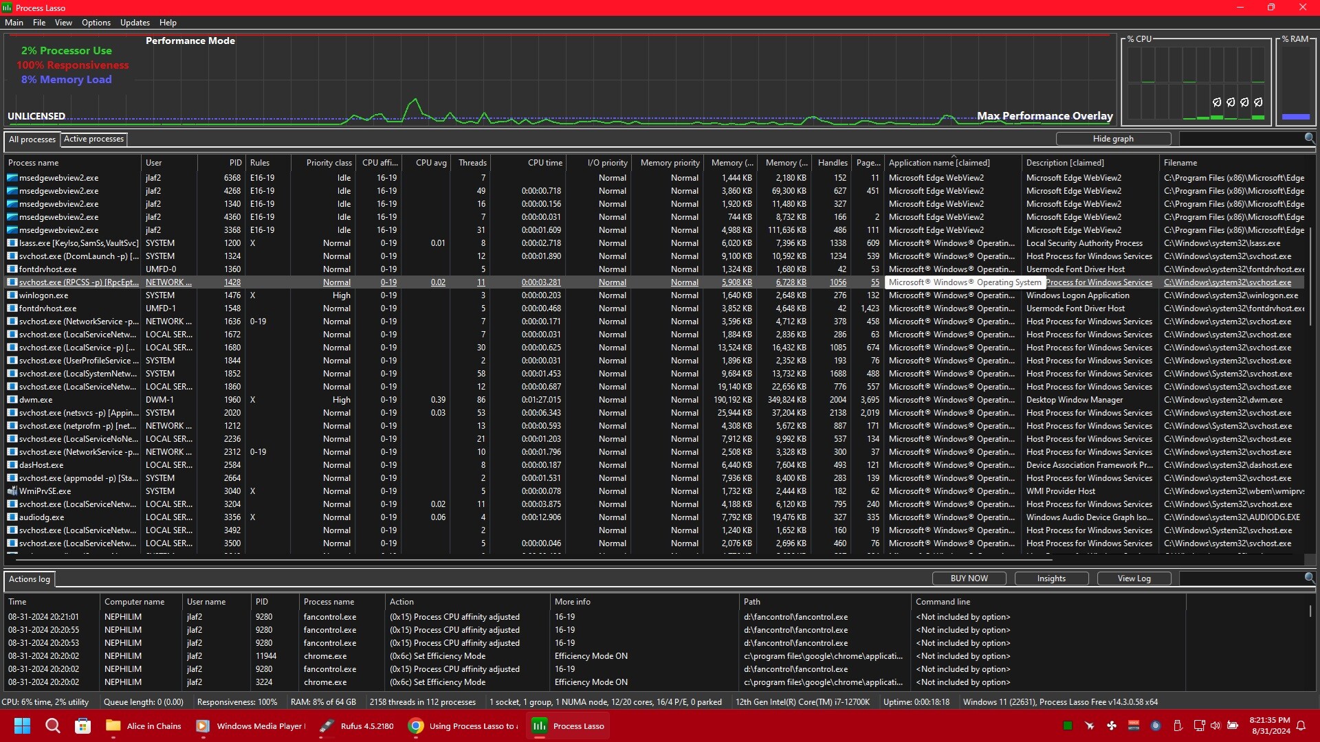The image size is (1320, 742).
Task: Click icon of msedgewebview2.exe PID 6368
Action: (12, 178)
